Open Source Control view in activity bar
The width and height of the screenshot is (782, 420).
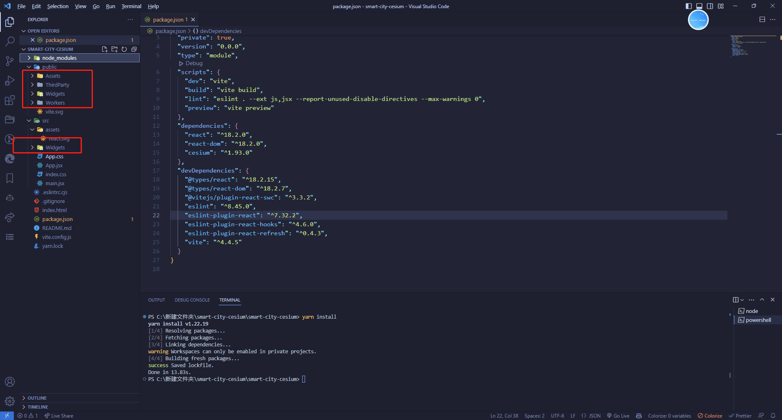10,61
